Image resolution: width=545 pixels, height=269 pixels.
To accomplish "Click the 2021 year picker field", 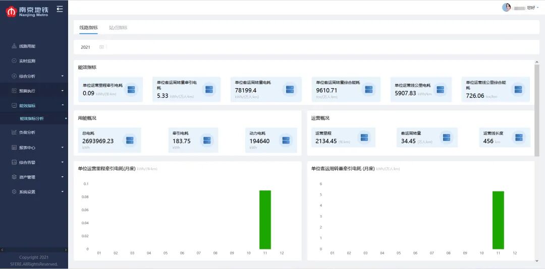I will (92, 47).
